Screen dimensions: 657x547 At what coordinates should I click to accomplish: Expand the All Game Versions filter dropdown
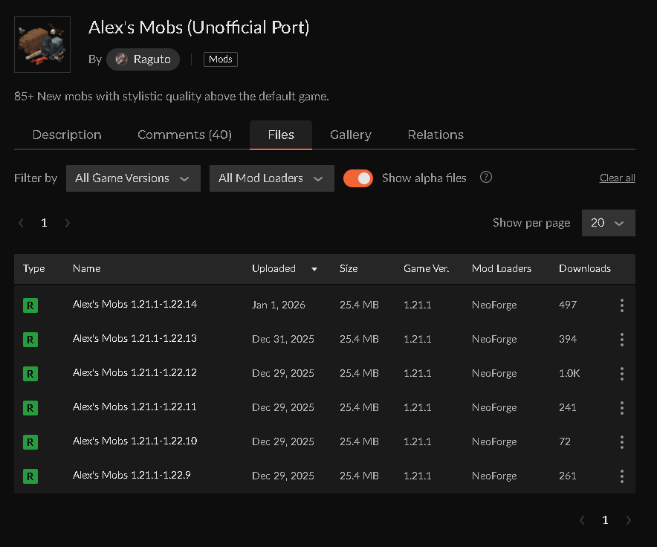[x=133, y=178]
